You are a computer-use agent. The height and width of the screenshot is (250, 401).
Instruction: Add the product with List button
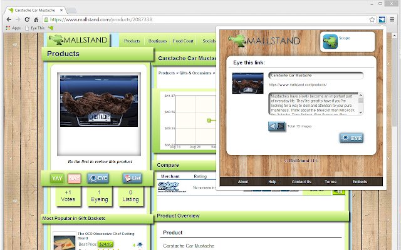(132, 178)
